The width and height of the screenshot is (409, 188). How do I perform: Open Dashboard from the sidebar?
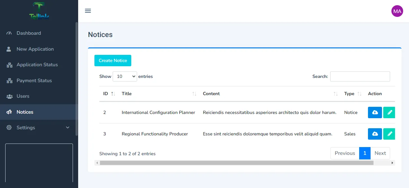pos(29,33)
